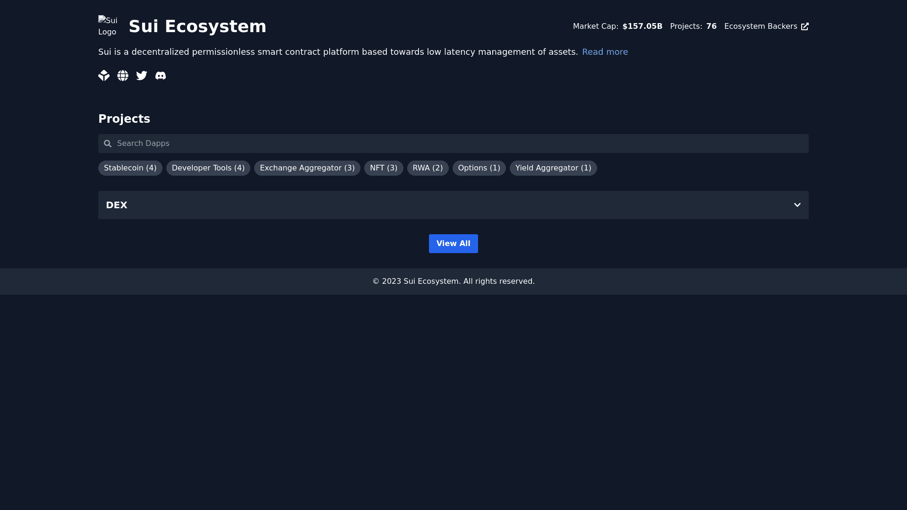Click the external link icon beside Ecosystem Backers
Image resolution: width=907 pixels, height=510 pixels.
(804, 26)
